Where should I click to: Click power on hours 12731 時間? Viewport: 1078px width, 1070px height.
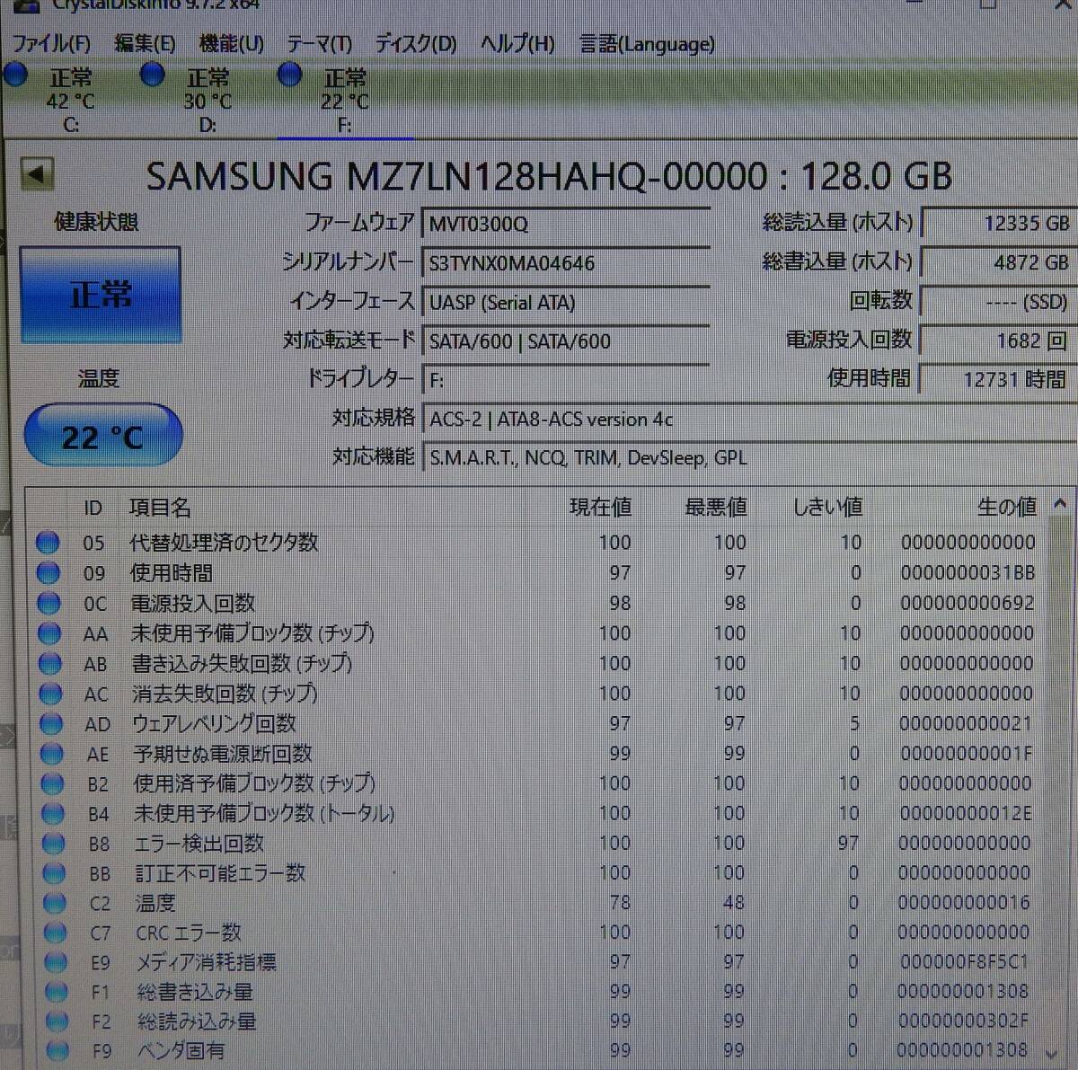[x=998, y=379]
